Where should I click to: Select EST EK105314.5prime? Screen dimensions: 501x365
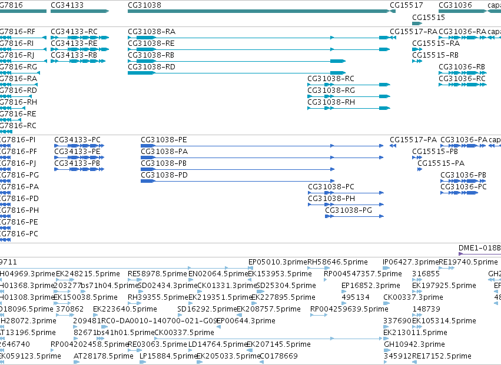[417, 327]
